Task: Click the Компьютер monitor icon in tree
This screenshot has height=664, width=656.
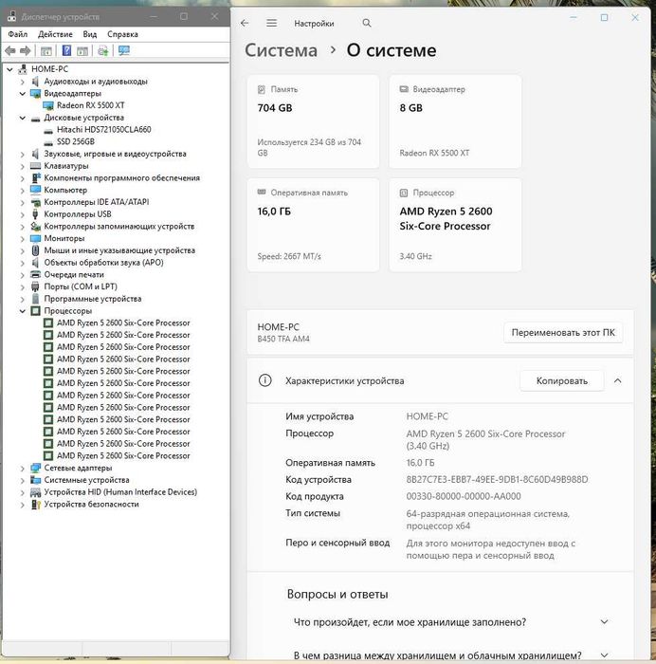Action: [36, 190]
